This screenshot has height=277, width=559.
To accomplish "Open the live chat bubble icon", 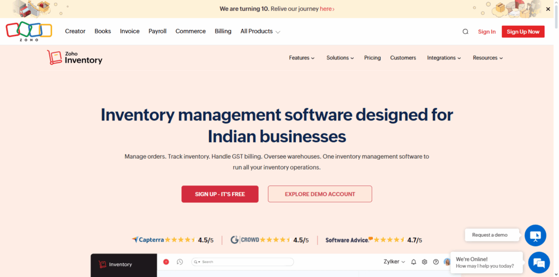I will pyautogui.click(x=539, y=262).
